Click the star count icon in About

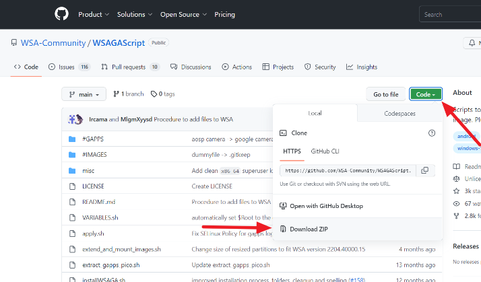coord(457,191)
